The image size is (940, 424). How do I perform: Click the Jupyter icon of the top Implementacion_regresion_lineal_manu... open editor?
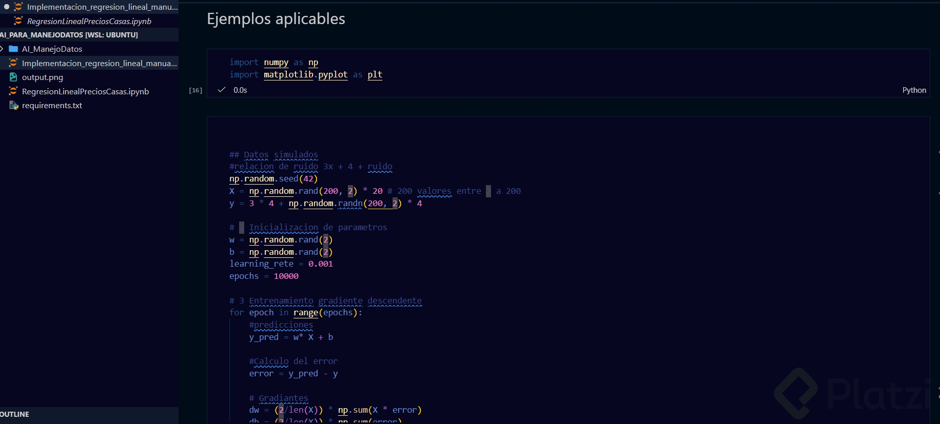coord(18,7)
